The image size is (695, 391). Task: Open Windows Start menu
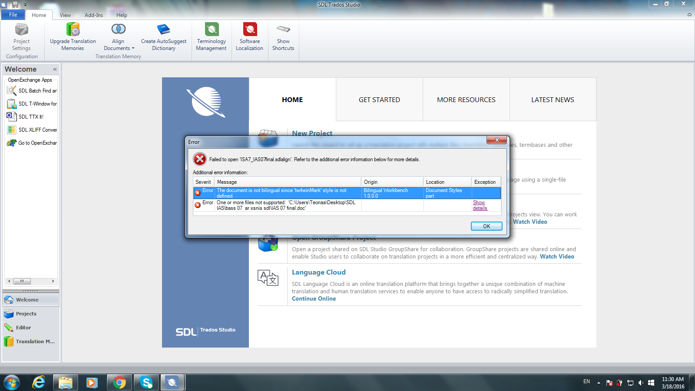(x=11, y=383)
